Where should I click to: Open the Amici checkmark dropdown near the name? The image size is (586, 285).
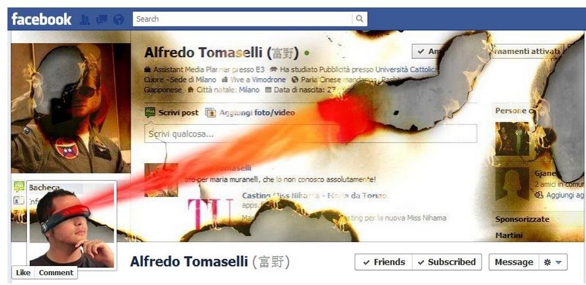(426, 51)
